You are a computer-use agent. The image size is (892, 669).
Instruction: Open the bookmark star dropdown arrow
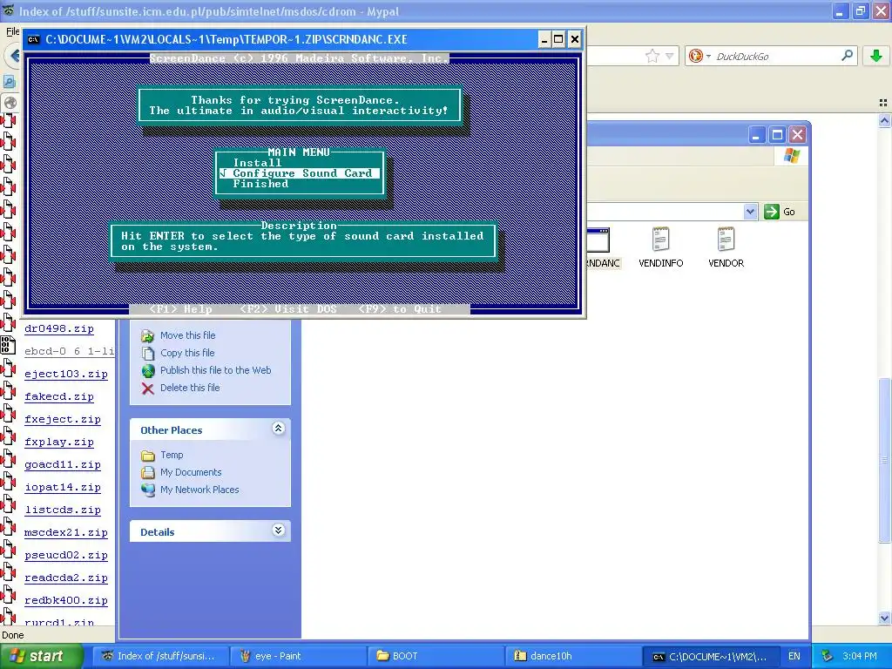(x=670, y=56)
